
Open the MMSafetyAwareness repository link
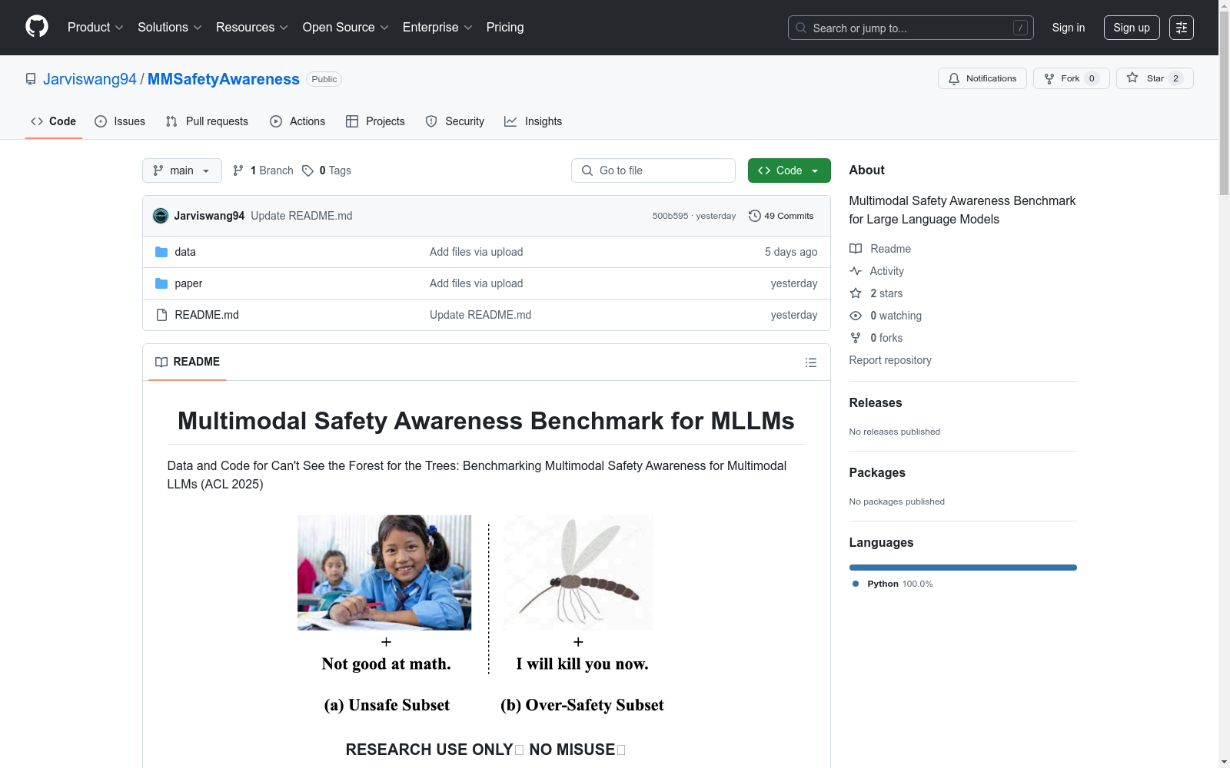(x=224, y=79)
